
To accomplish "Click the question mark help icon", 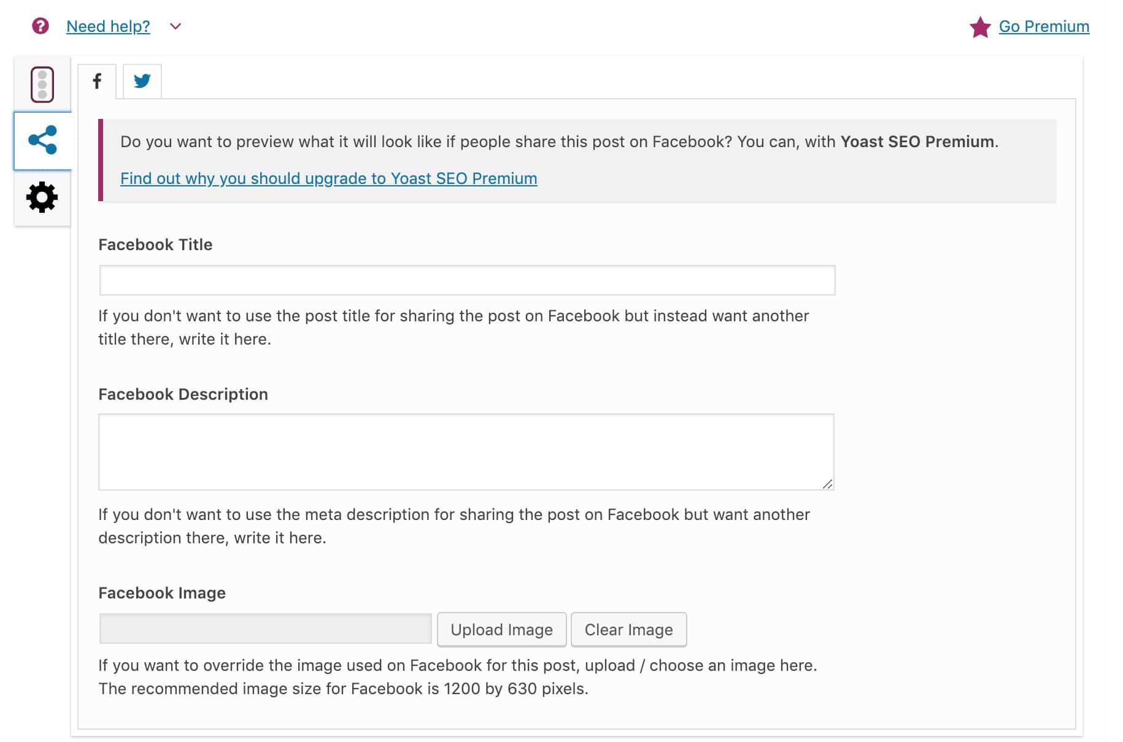I will [x=41, y=26].
